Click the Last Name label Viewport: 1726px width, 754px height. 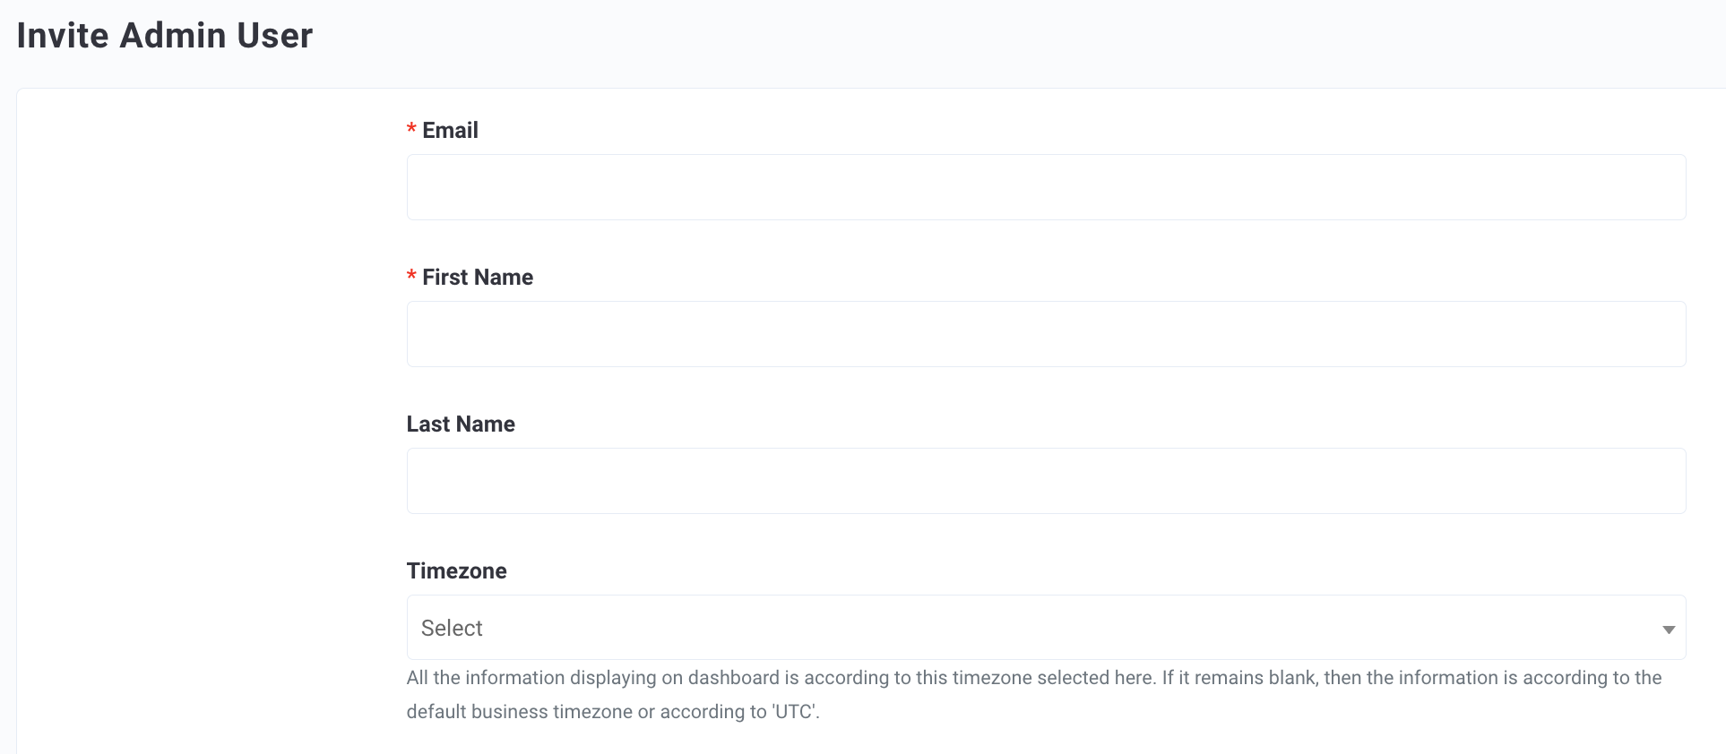461,424
